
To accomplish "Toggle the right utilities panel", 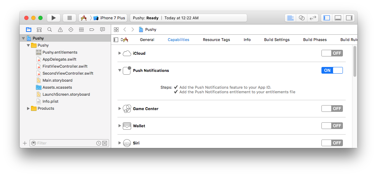I will tap(349, 18).
